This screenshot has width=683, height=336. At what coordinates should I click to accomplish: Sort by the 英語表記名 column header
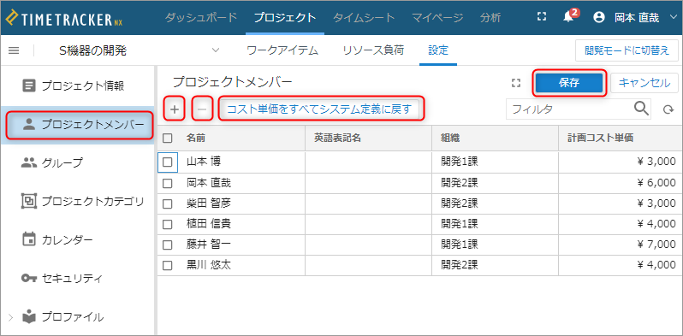337,139
